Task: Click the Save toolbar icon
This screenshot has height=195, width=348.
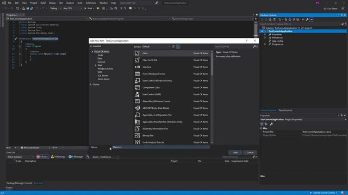Action: 28,9
